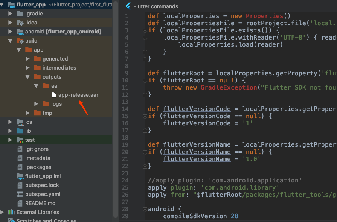Click the generated folder icon
Screen dimensions: 337x222
tap(37, 59)
